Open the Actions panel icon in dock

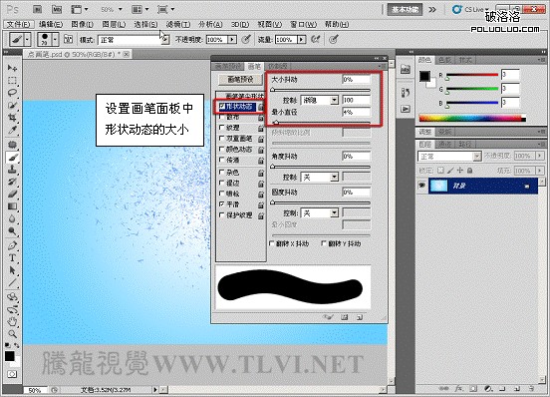[406, 109]
